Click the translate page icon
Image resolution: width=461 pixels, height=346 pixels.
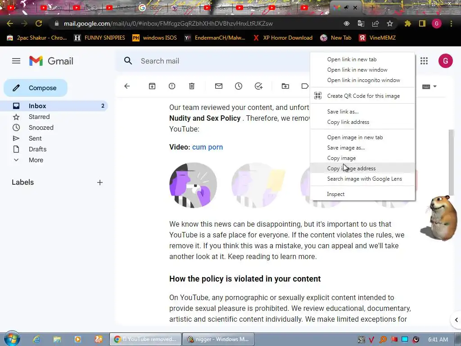[361, 23]
